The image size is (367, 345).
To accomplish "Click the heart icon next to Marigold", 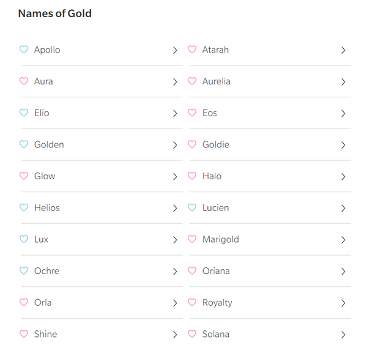I will click(192, 239).
